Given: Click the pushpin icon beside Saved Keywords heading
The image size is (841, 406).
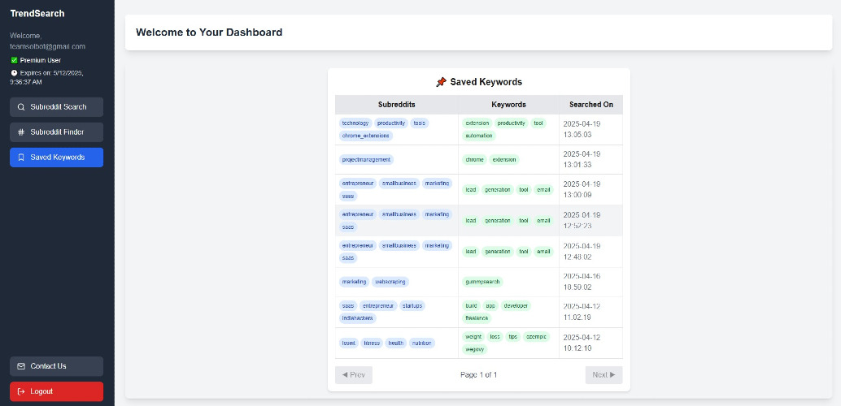Looking at the screenshot, I should [x=441, y=82].
